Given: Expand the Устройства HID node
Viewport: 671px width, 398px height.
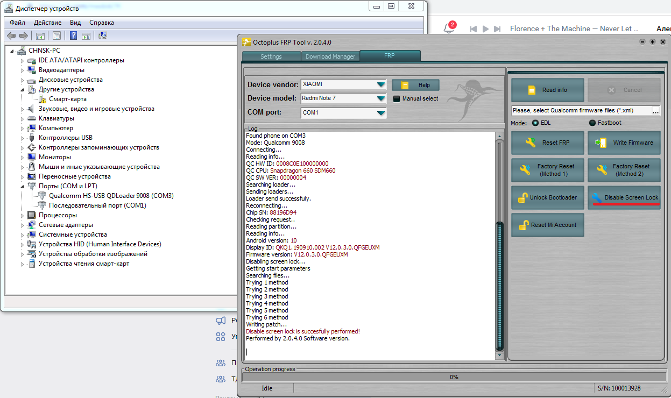Looking at the screenshot, I should pos(22,244).
